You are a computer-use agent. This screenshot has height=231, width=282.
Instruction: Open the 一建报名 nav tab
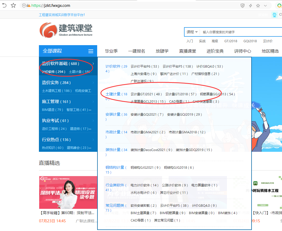[x=137, y=51]
